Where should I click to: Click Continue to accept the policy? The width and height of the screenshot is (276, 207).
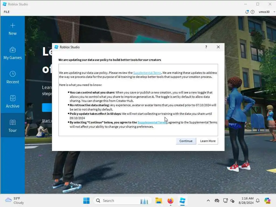pos(186,141)
